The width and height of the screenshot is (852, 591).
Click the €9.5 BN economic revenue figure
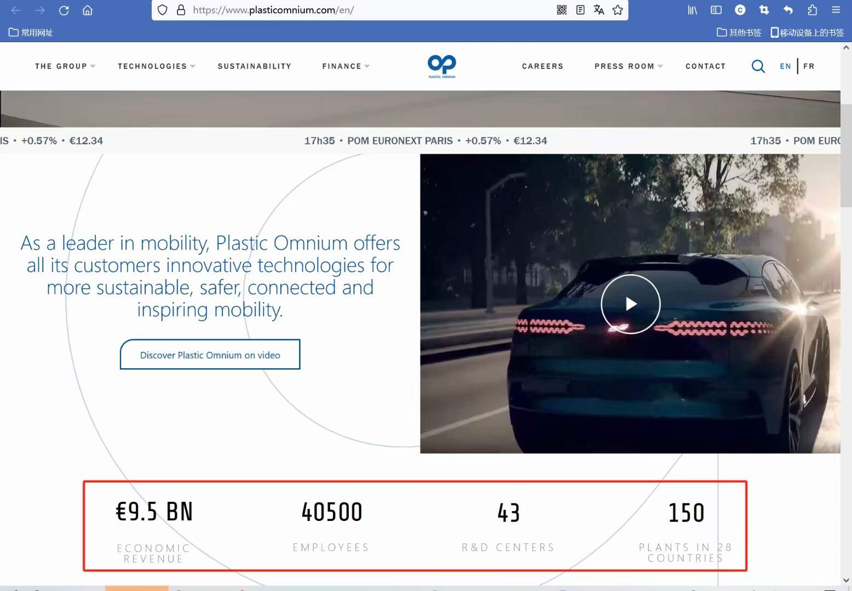click(154, 512)
